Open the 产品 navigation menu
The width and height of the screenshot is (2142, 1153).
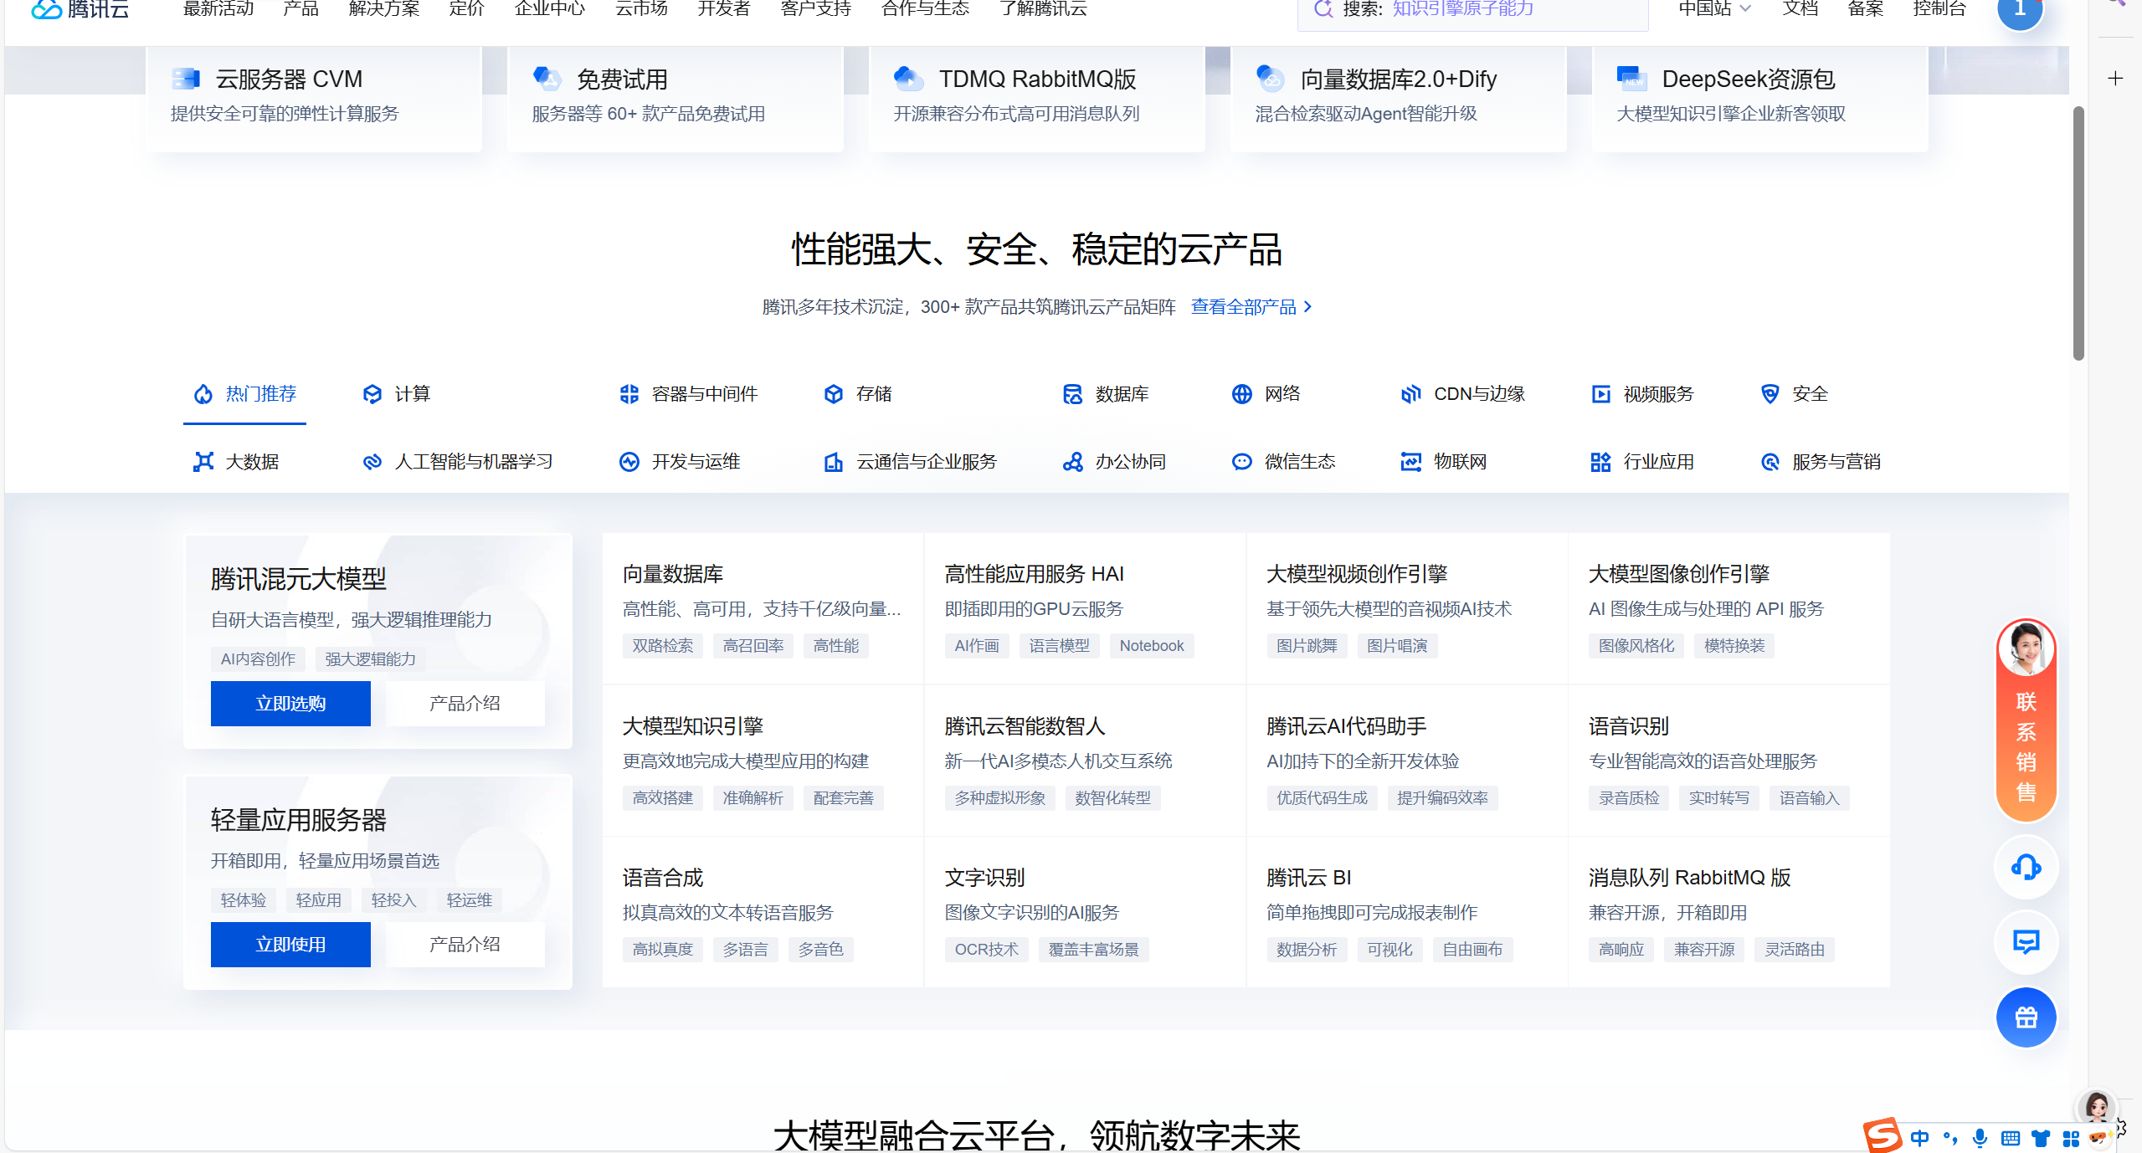coord(300,8)
